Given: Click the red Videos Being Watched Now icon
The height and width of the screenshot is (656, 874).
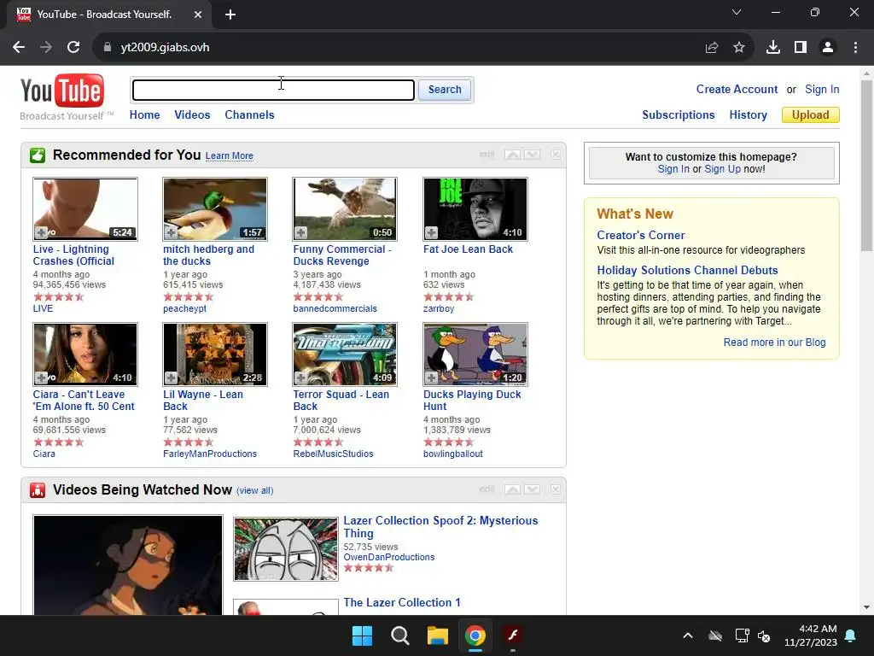Looking at the screenshot, I should 38,489.
